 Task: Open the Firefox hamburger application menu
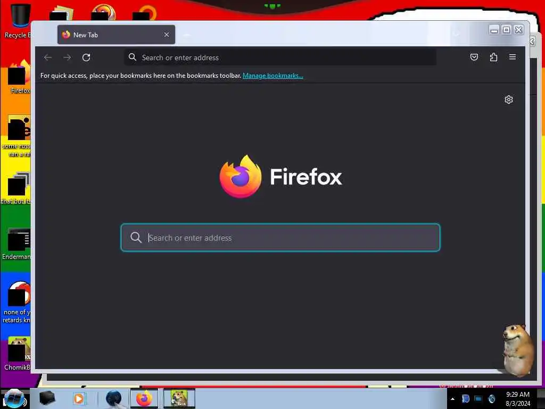513,57
